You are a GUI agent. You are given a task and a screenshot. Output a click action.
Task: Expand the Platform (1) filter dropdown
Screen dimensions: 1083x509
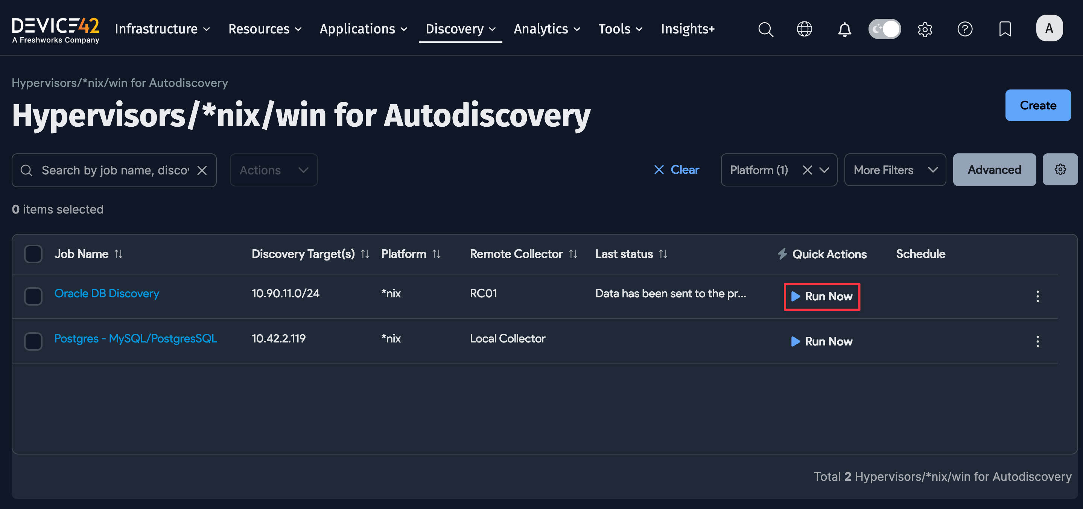point(824,170)
